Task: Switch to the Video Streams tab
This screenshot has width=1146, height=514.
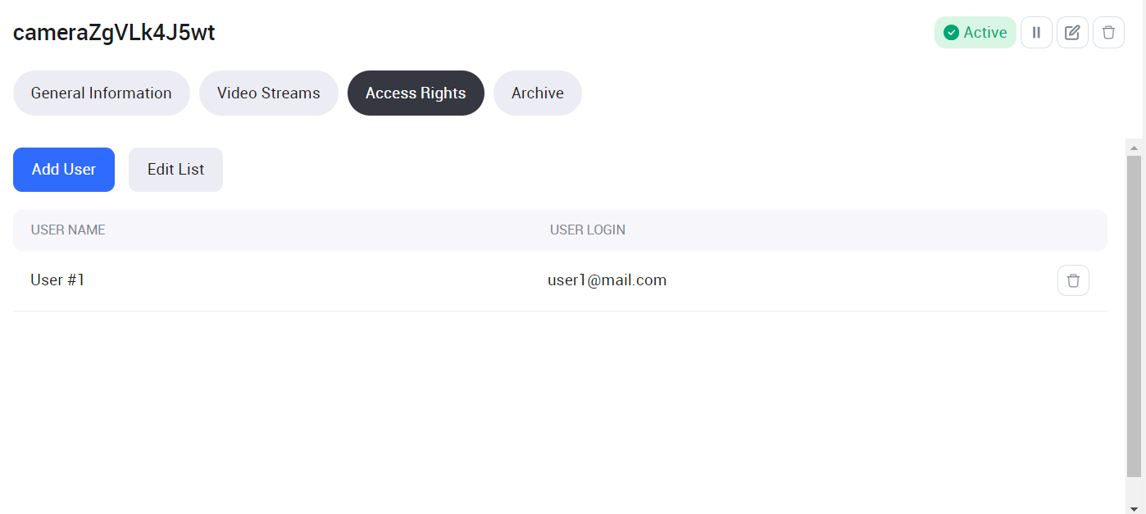Action: [x=269, y=93]
